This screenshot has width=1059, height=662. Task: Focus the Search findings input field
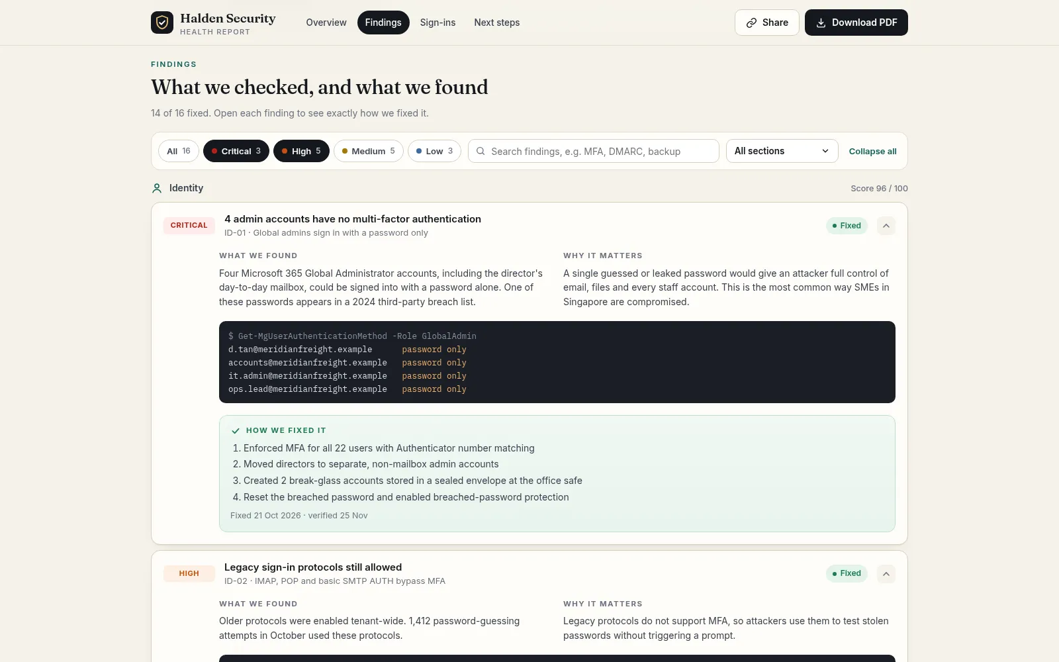coord(594,151)
